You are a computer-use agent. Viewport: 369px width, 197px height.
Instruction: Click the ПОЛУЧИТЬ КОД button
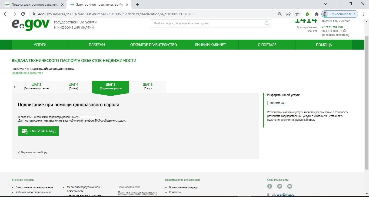[x=39, y=131]
